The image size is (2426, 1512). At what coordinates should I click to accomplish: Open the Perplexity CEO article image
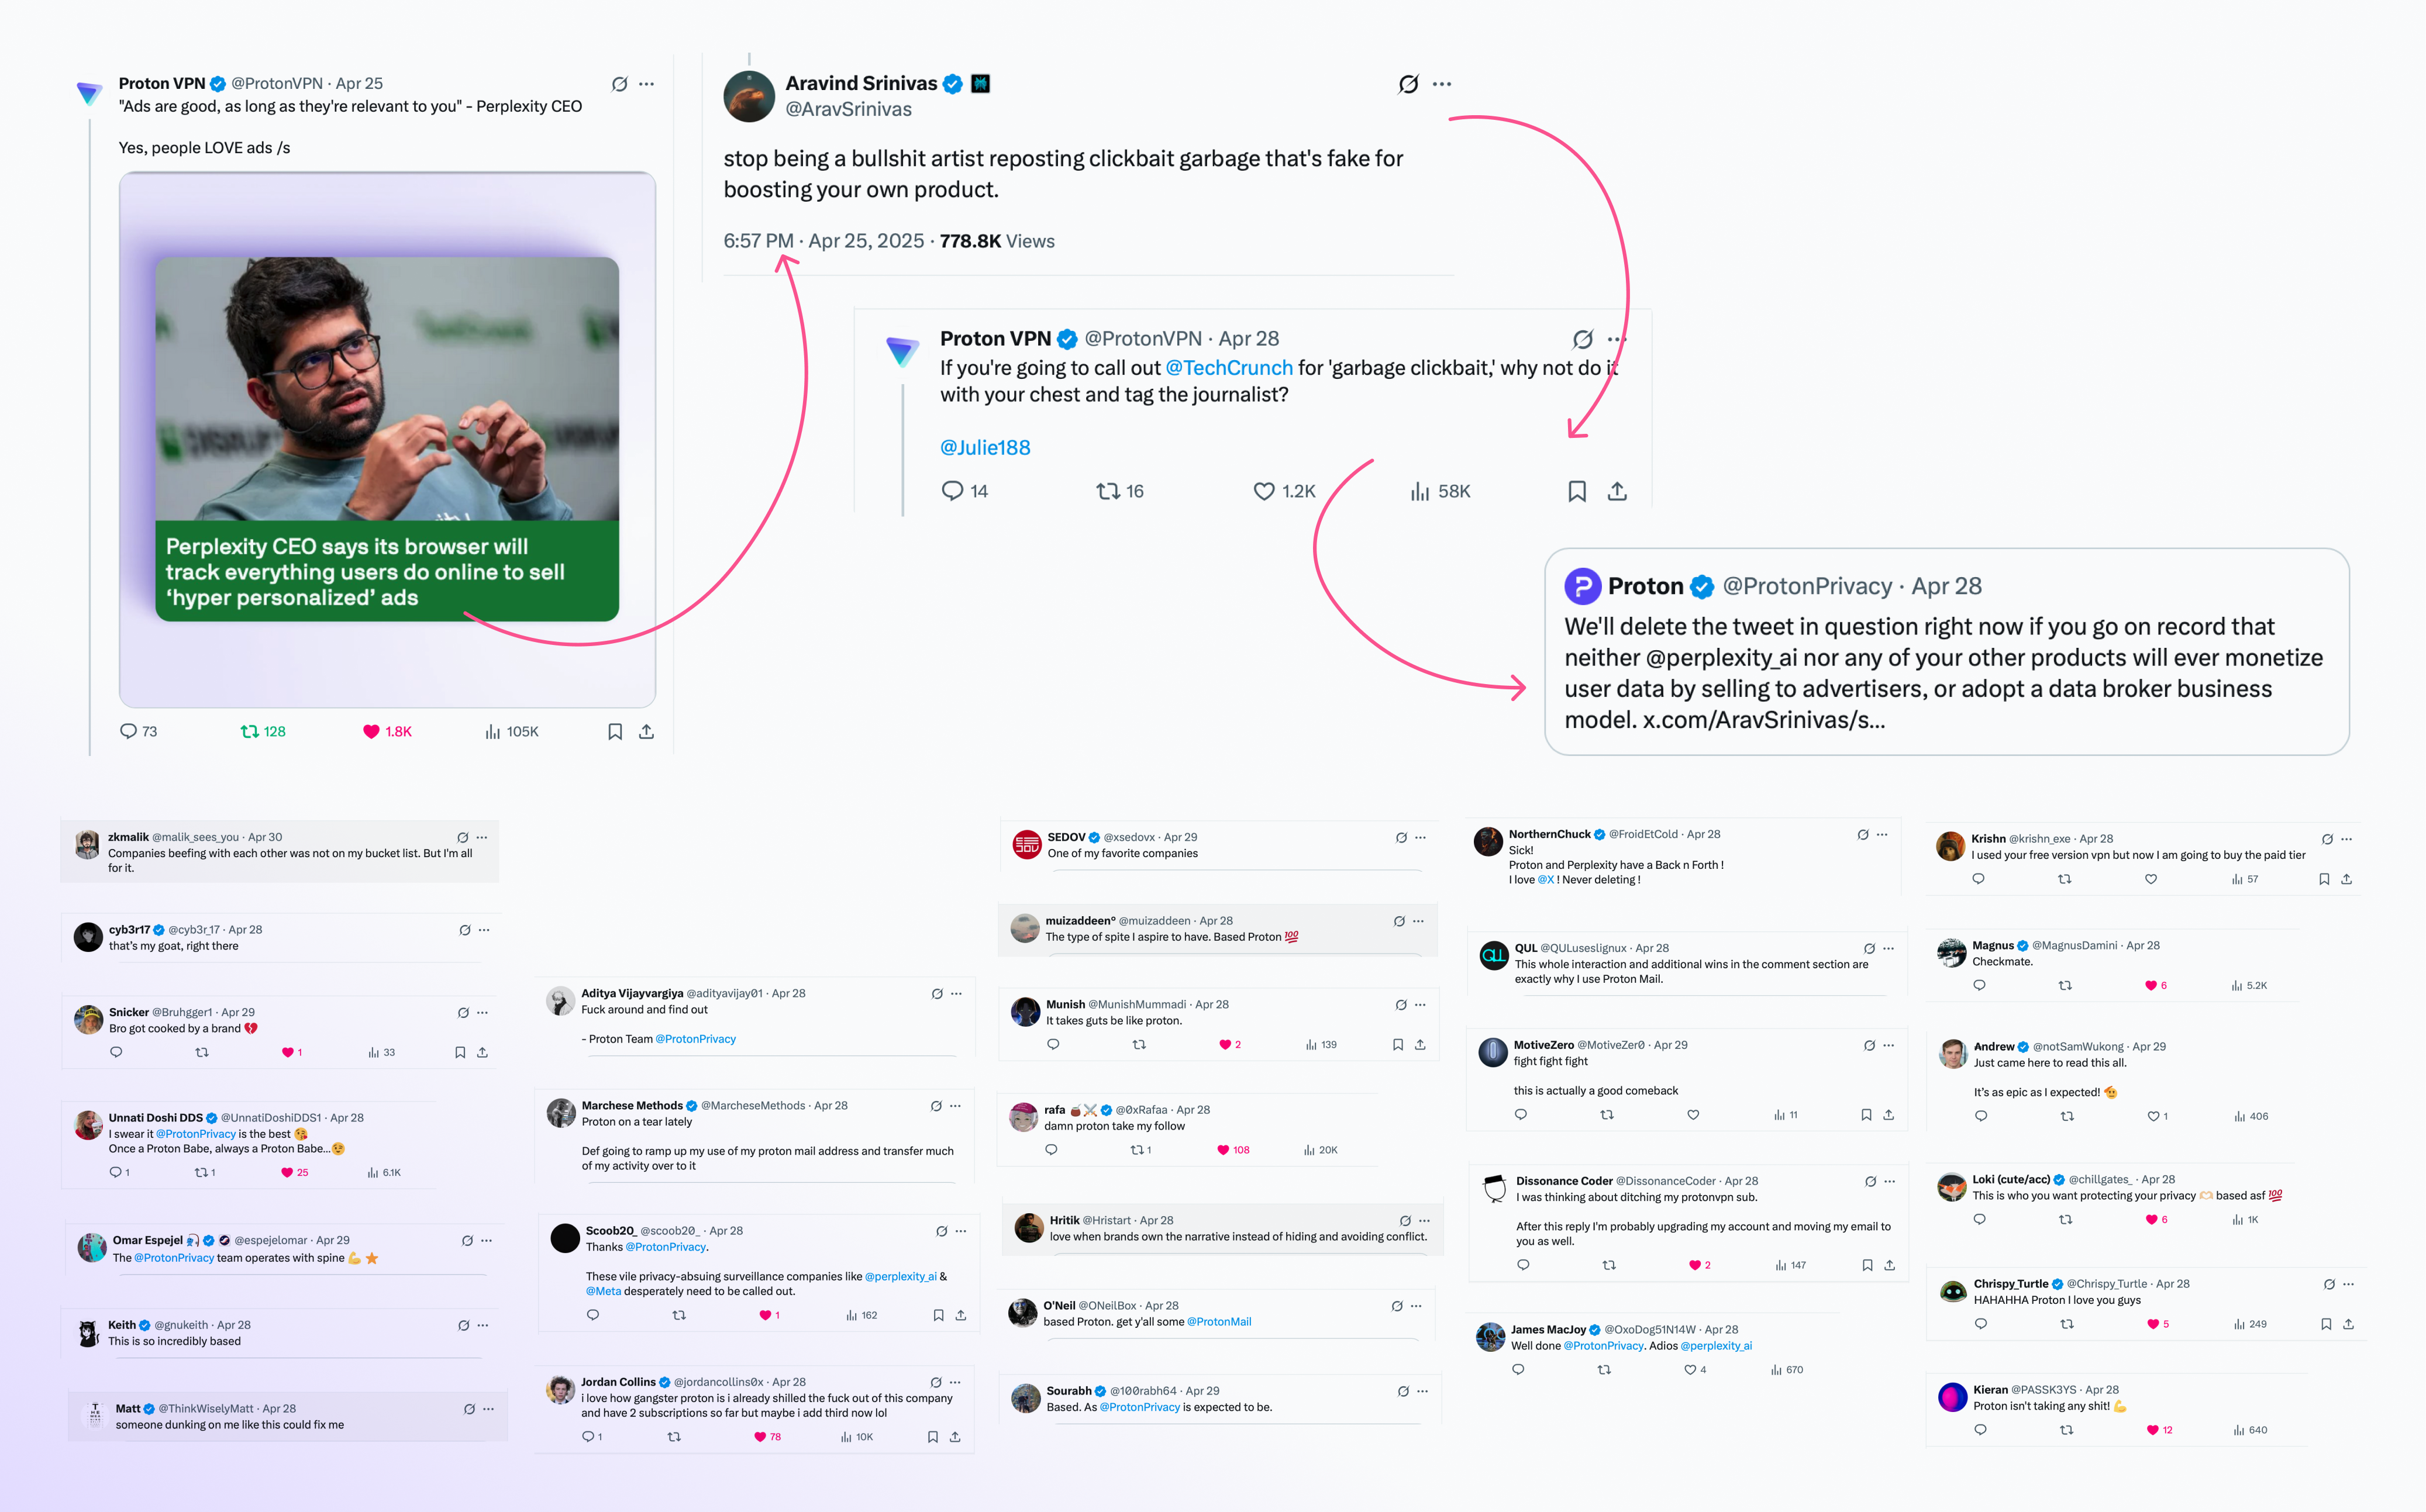[x=387, y=439]
